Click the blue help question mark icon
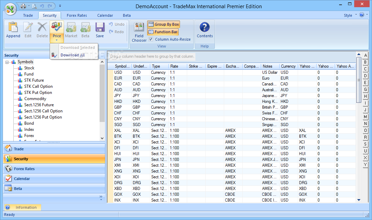 pyautogui.click(x=362, y=15)
